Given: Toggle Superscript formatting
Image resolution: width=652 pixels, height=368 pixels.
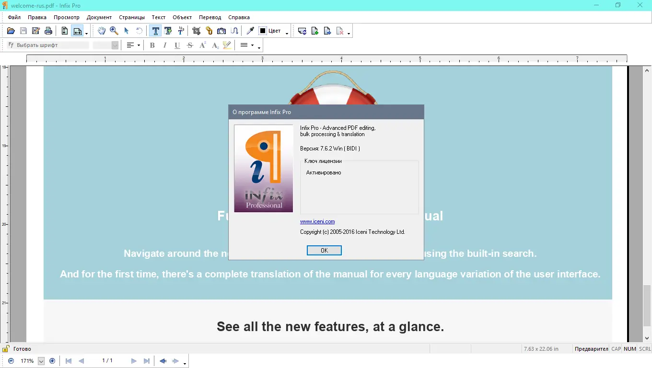Looking at the screenshot, I should point(202,45).
